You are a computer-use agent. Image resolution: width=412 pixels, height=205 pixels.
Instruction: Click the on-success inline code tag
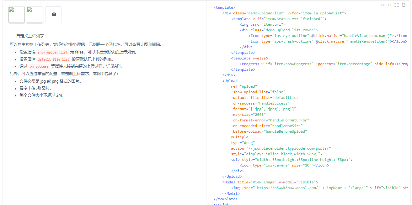coord(39,66)
